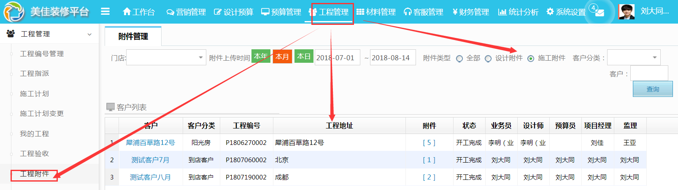Viewport: 678px width, 190px height.
Task: Open 材料管理 in top navigation
Action: (x=376, y=12)
